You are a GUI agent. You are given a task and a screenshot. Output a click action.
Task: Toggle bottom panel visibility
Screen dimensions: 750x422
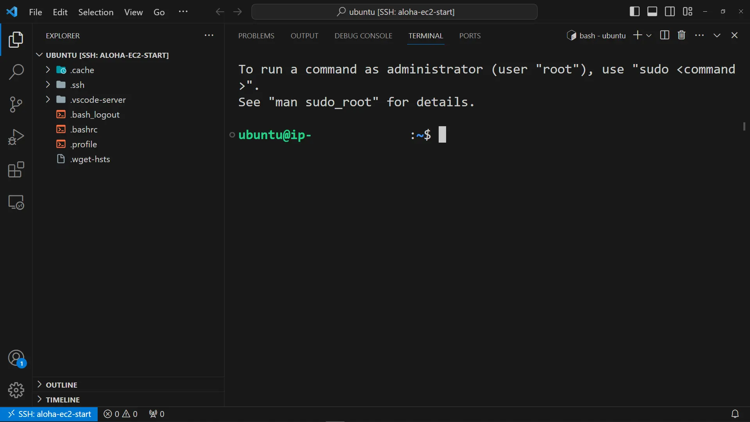click(652, 12)
